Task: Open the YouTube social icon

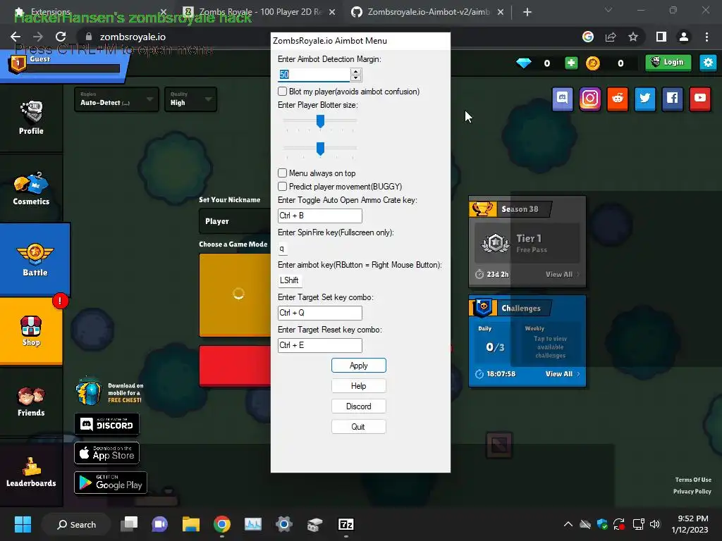Action: [700, 99]
